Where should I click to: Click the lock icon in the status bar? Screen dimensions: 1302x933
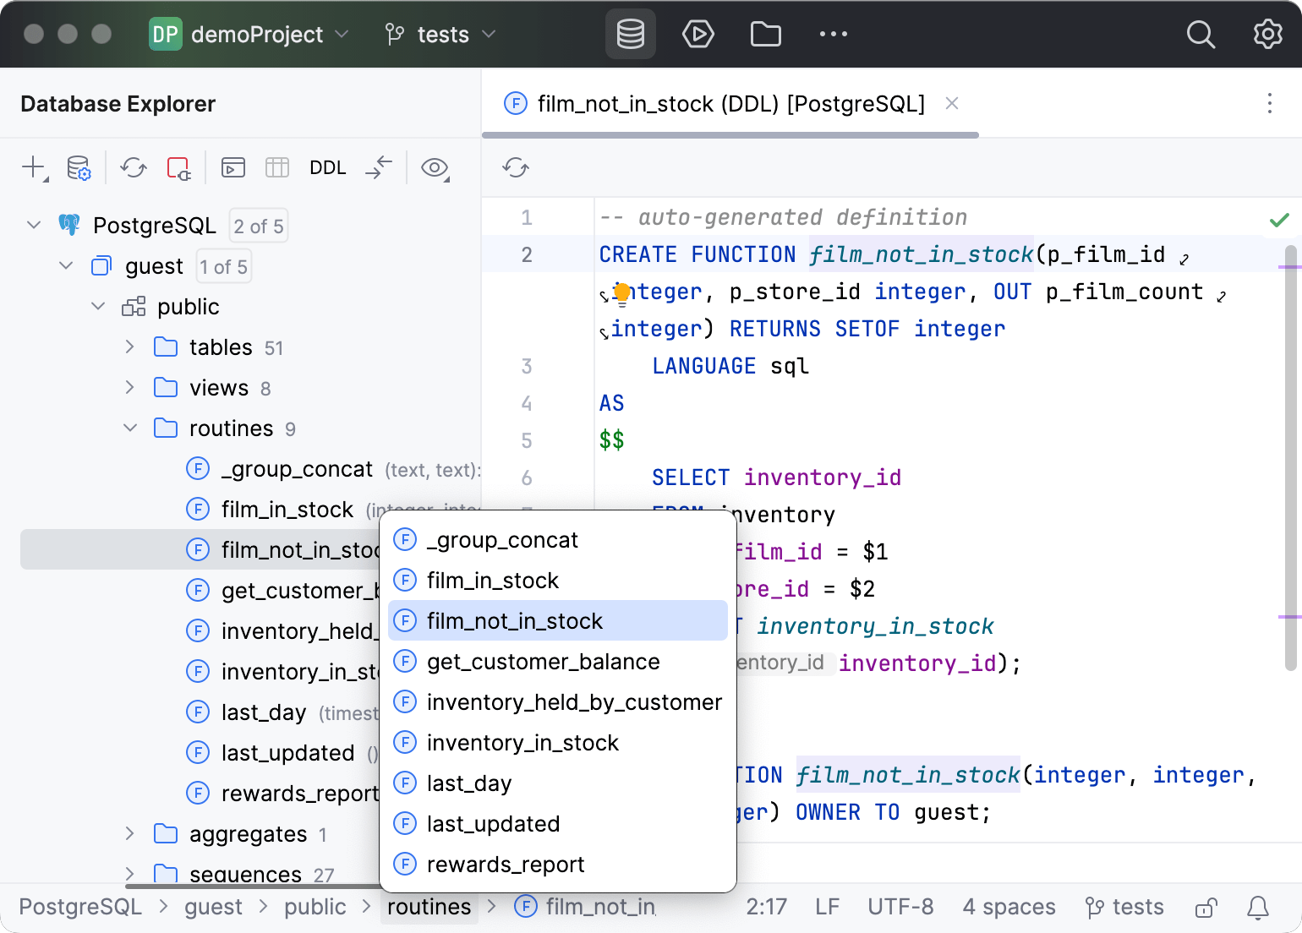pos(1206,907)
